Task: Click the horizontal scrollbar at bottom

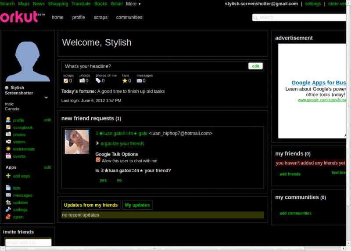Action: tap(154, 248)
